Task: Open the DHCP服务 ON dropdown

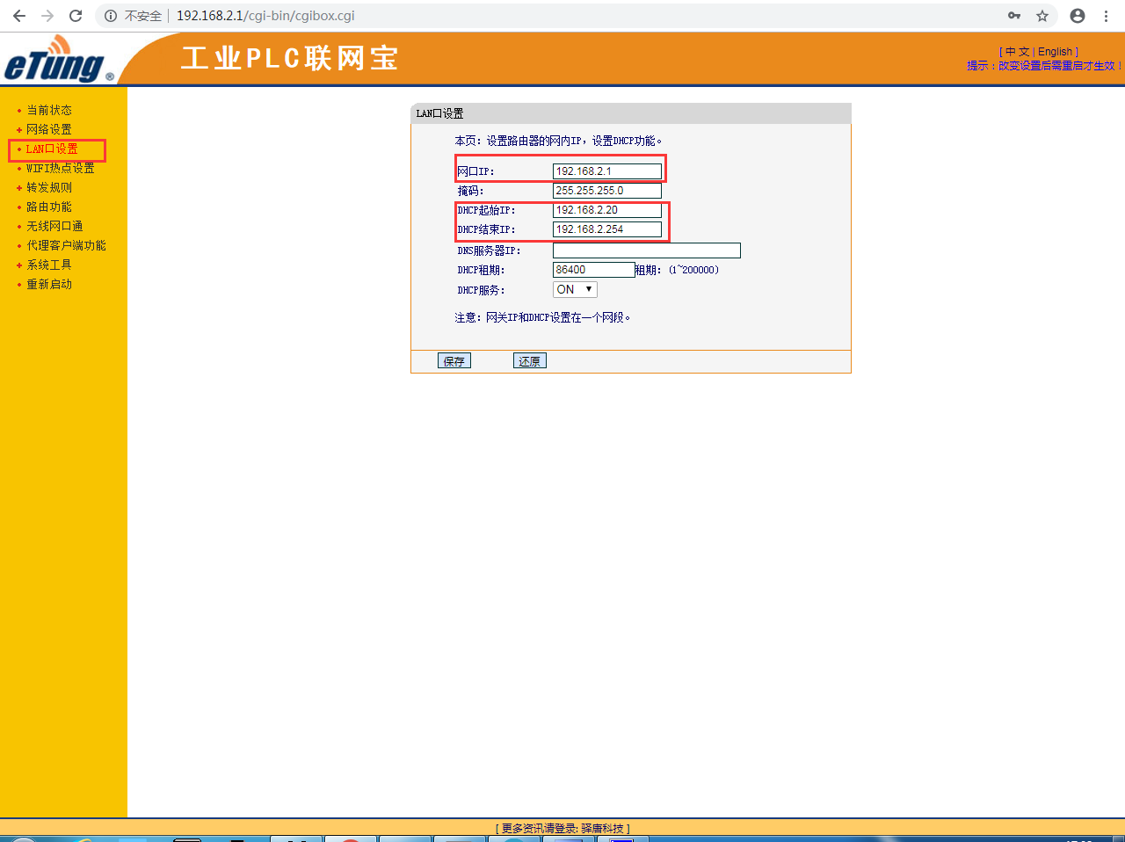Action: [x=575, y=289]
